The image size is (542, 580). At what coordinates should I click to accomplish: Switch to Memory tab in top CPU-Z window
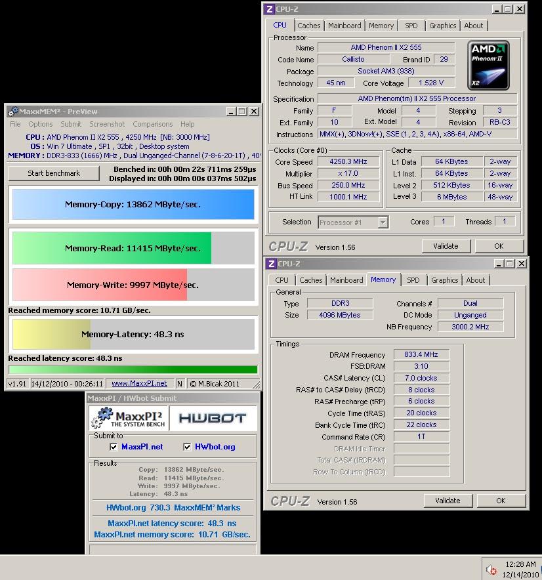381,26
